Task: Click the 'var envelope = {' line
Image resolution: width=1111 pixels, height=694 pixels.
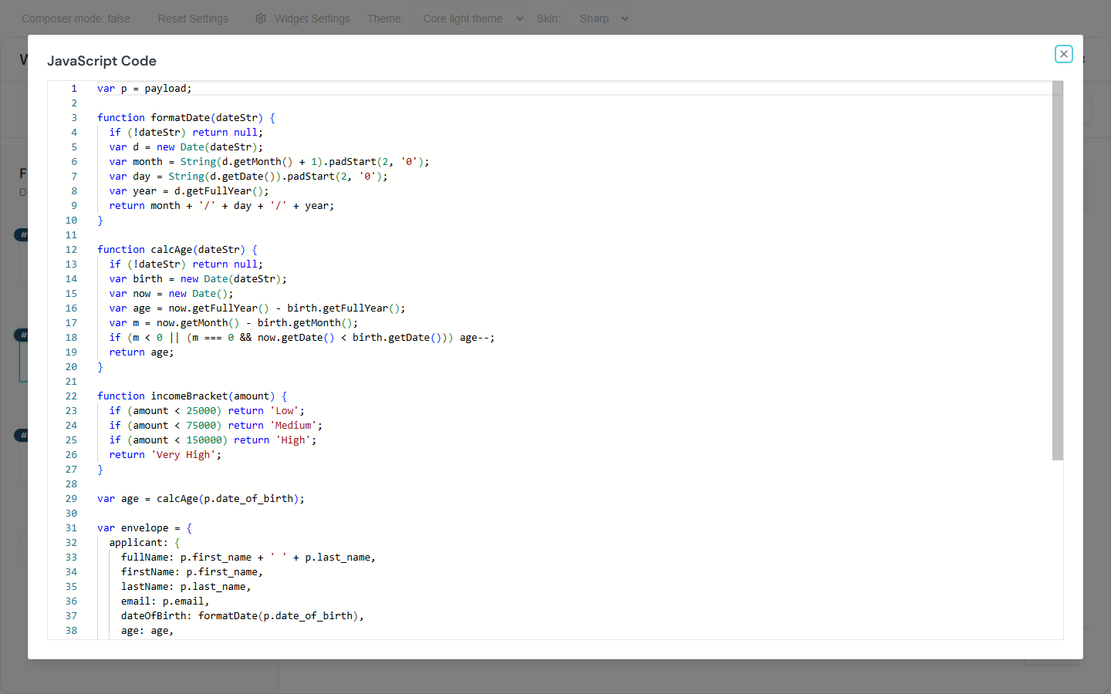Action: coord(144,528)
